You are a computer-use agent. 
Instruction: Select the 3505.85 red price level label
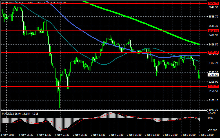click(213, 30)
